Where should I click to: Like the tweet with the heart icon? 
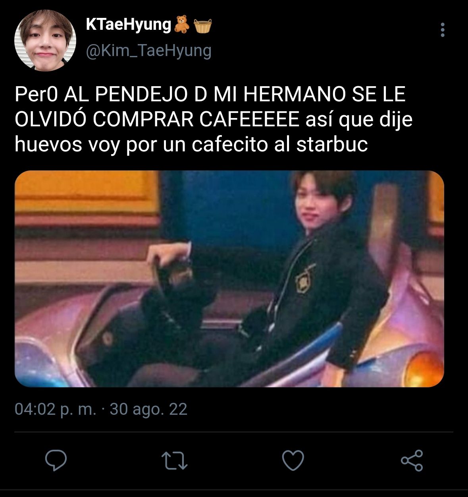293,461
